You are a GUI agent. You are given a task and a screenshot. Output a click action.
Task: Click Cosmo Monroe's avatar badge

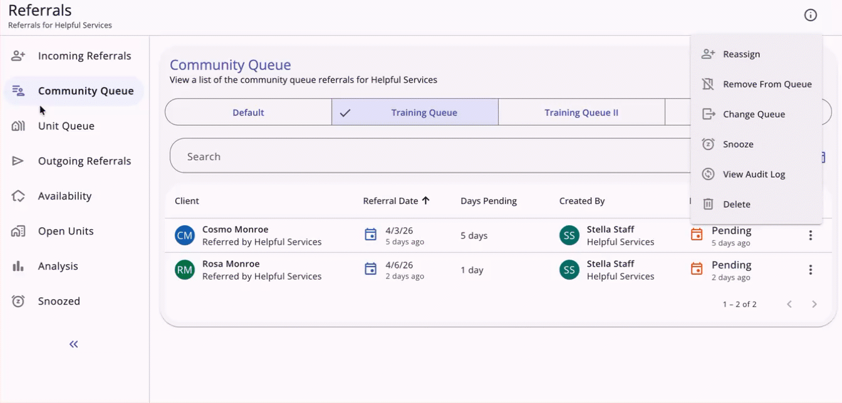point(184,235)
